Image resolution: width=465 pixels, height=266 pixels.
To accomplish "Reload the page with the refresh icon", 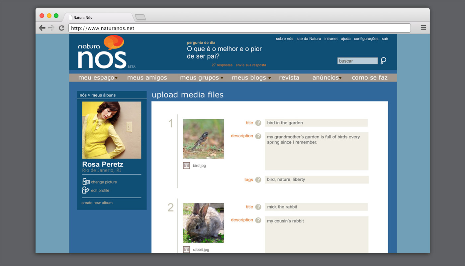I will point(61,28).
